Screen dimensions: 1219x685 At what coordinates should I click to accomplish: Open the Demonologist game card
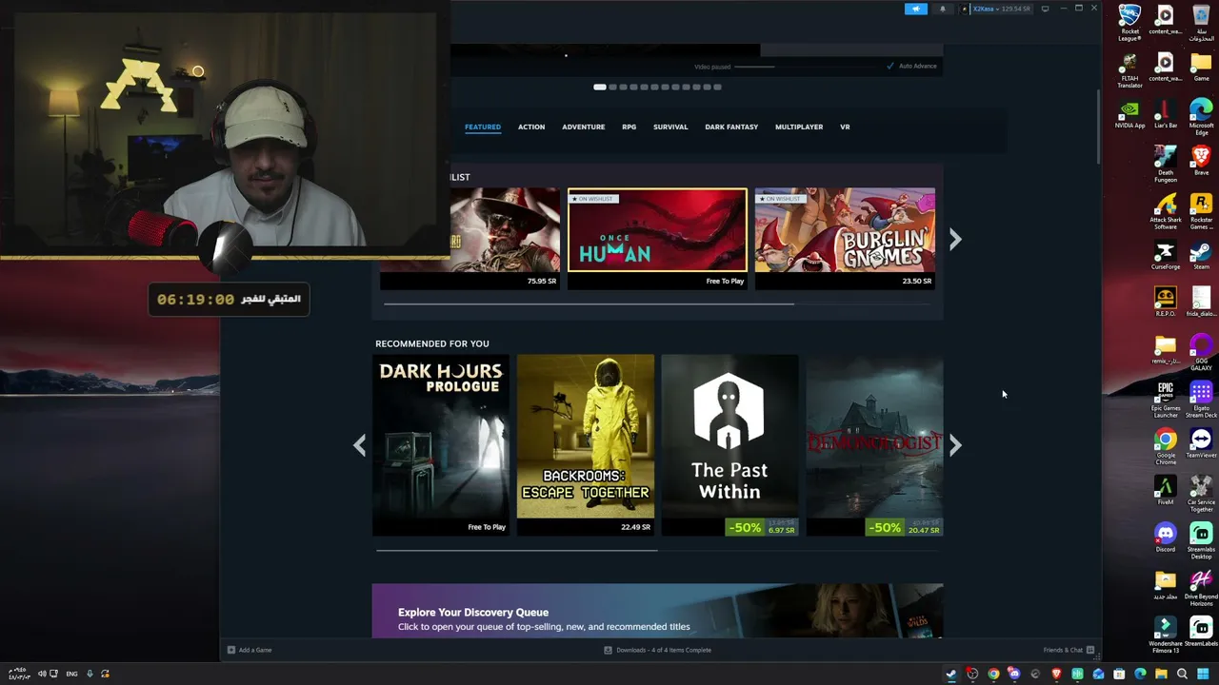(874, 445)
